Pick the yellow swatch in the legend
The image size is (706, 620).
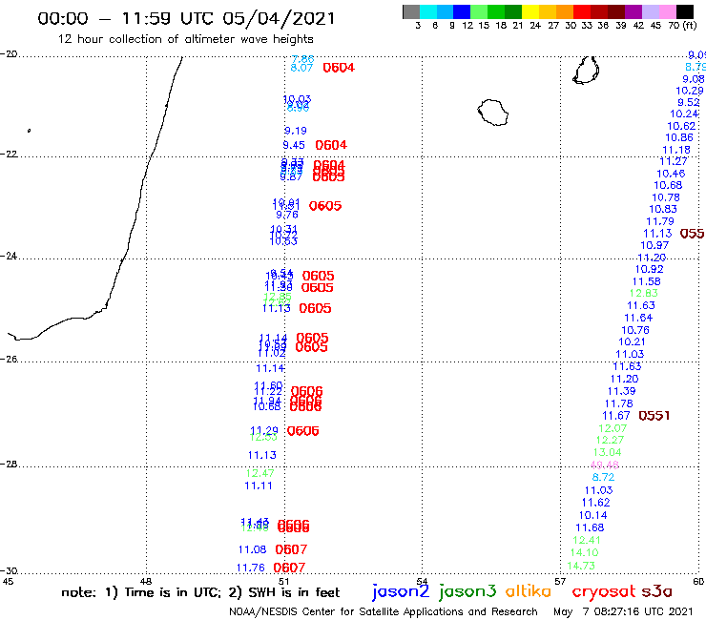coord(530,11)
